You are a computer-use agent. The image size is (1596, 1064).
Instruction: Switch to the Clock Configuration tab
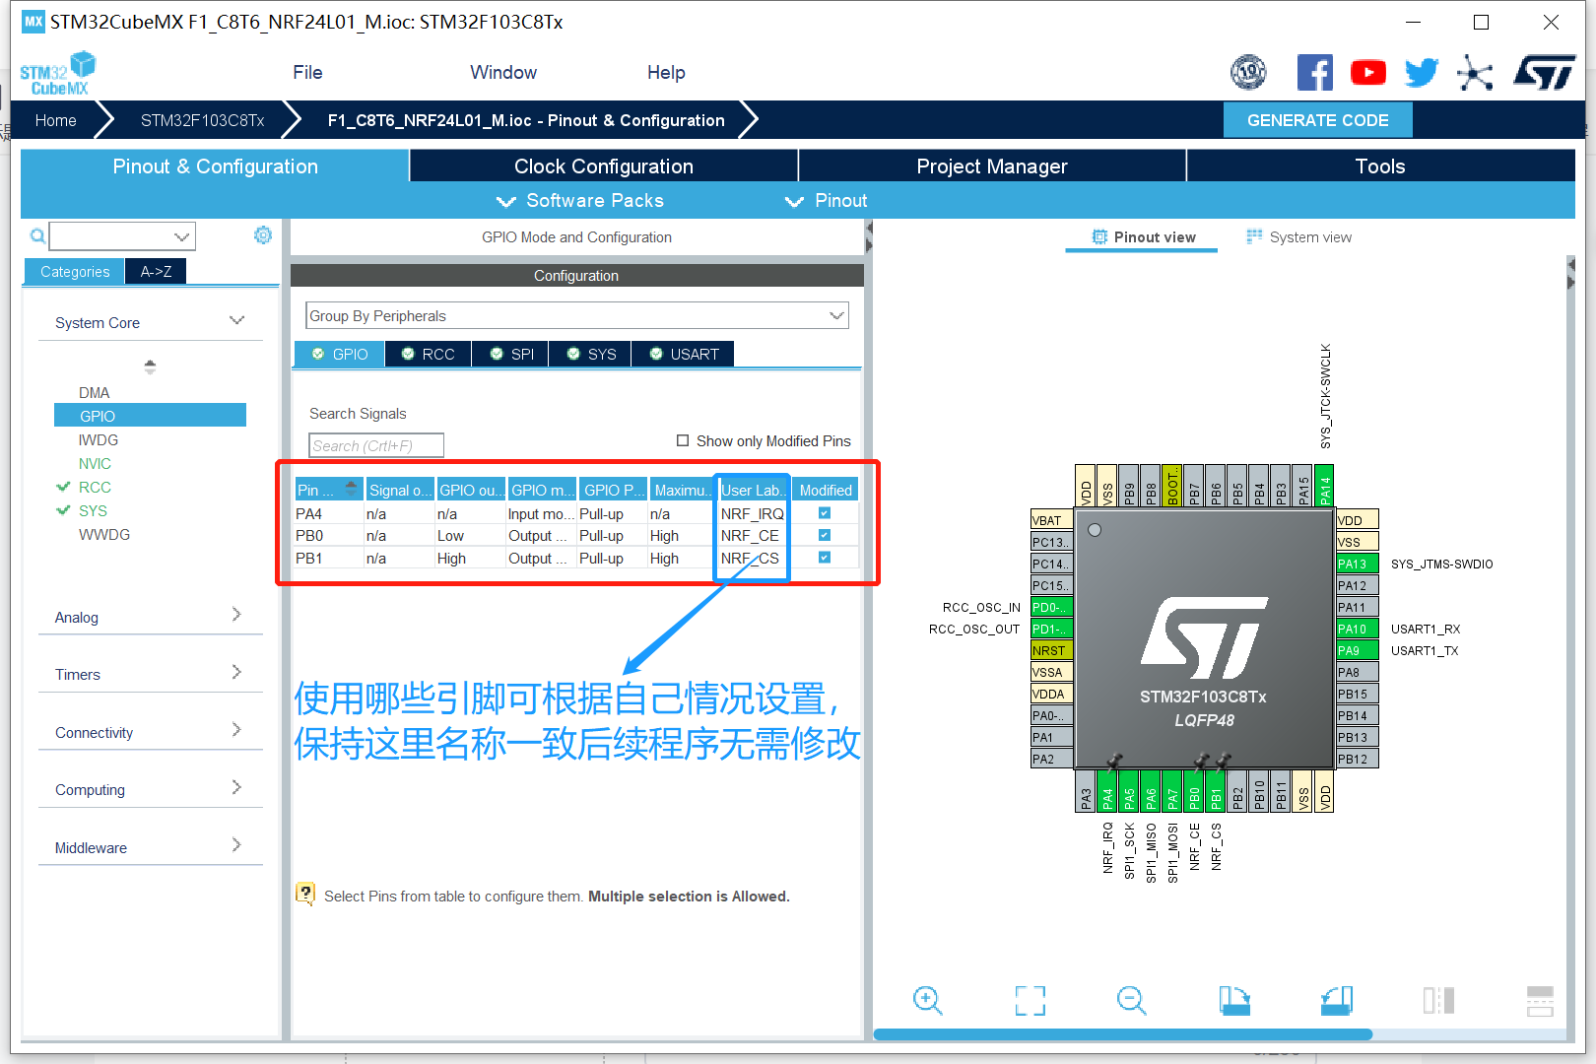604,166
